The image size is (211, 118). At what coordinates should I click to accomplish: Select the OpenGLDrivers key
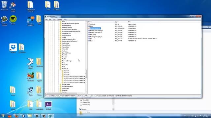[x=66, y=53]
